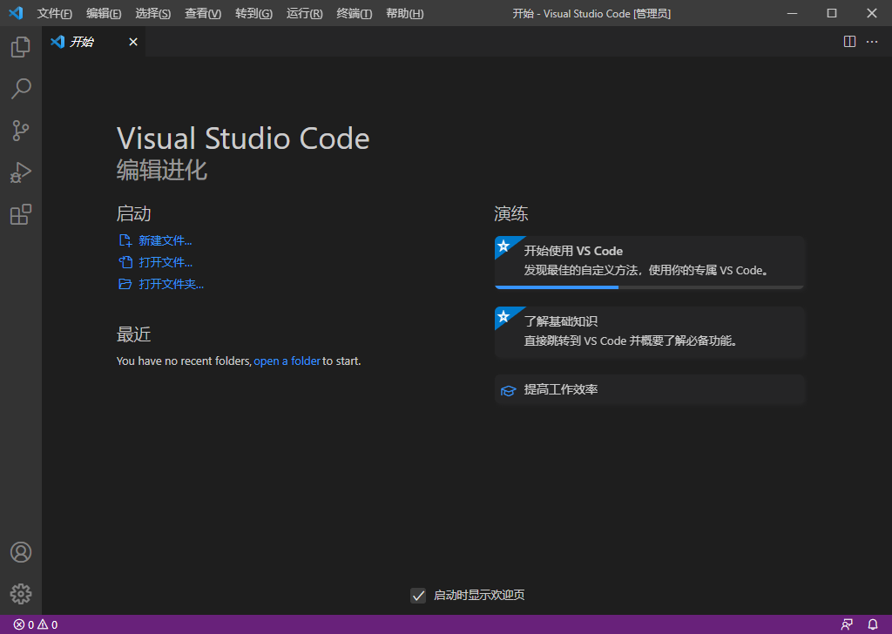Open the Manage gear icon

pos(21,594)
